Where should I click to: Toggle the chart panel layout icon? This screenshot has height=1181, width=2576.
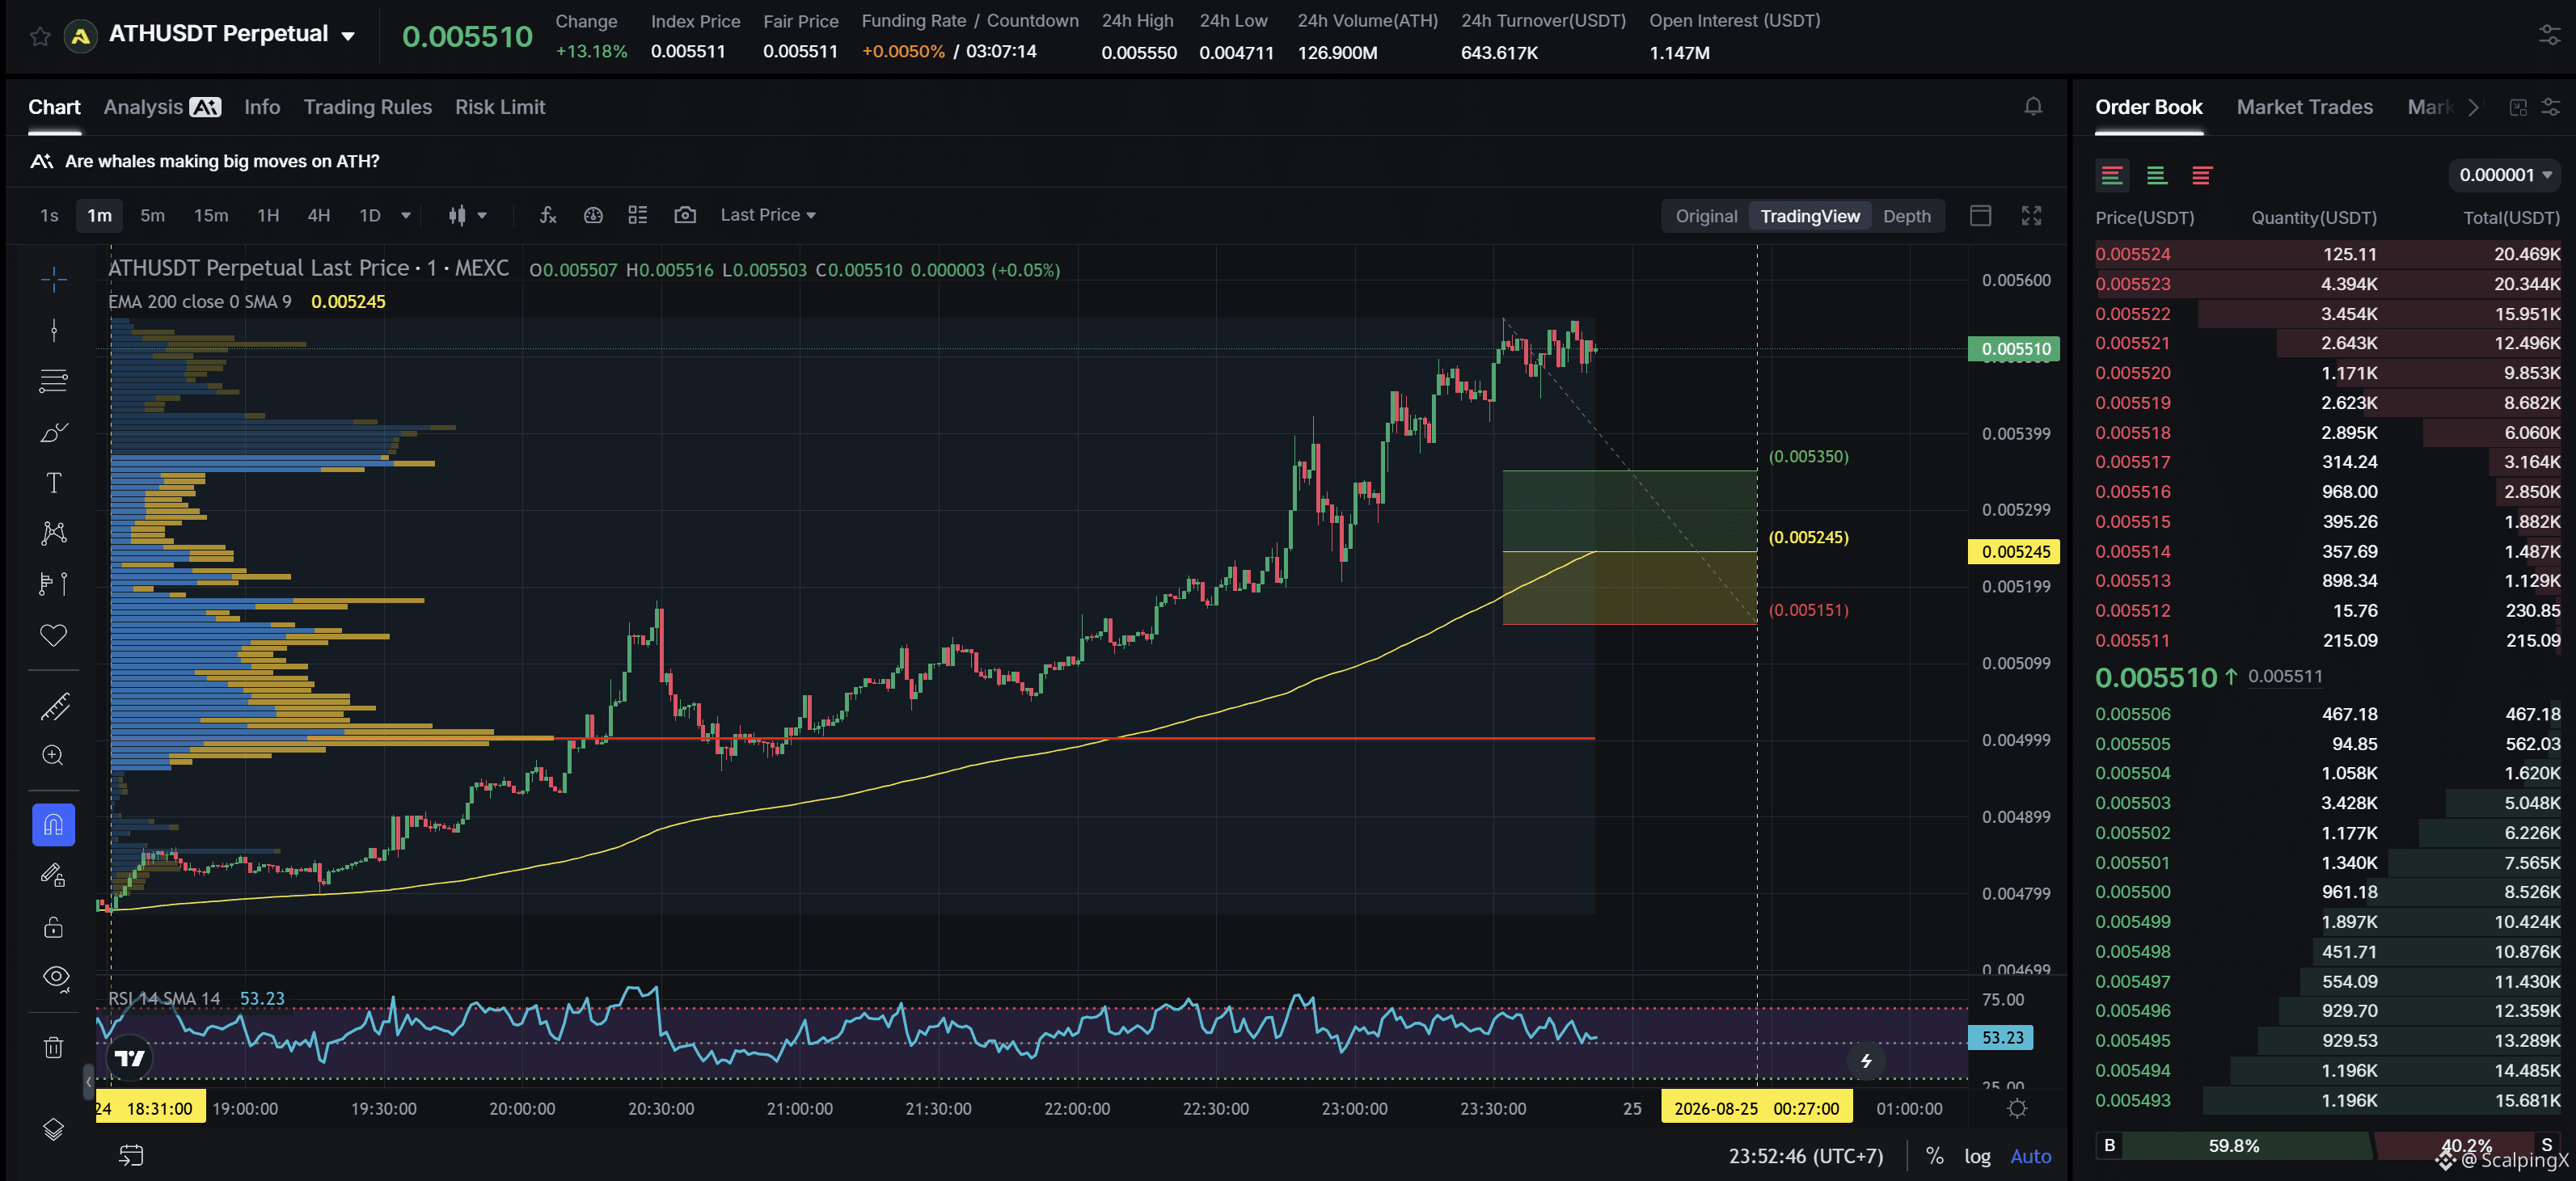point(1980,215)
